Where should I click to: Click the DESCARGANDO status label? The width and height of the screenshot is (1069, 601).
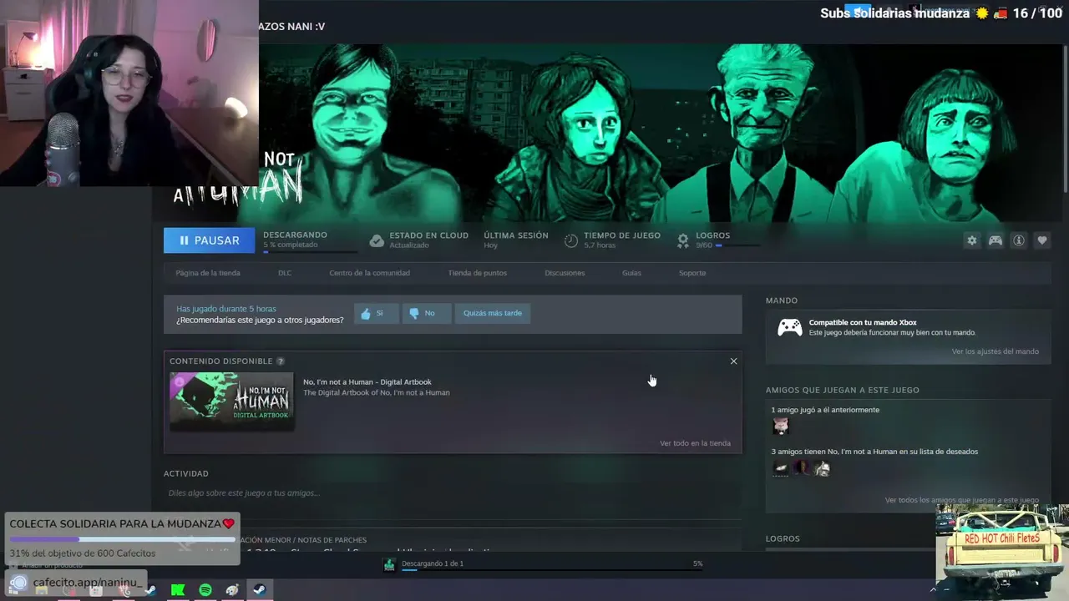[x=295, y=235]
